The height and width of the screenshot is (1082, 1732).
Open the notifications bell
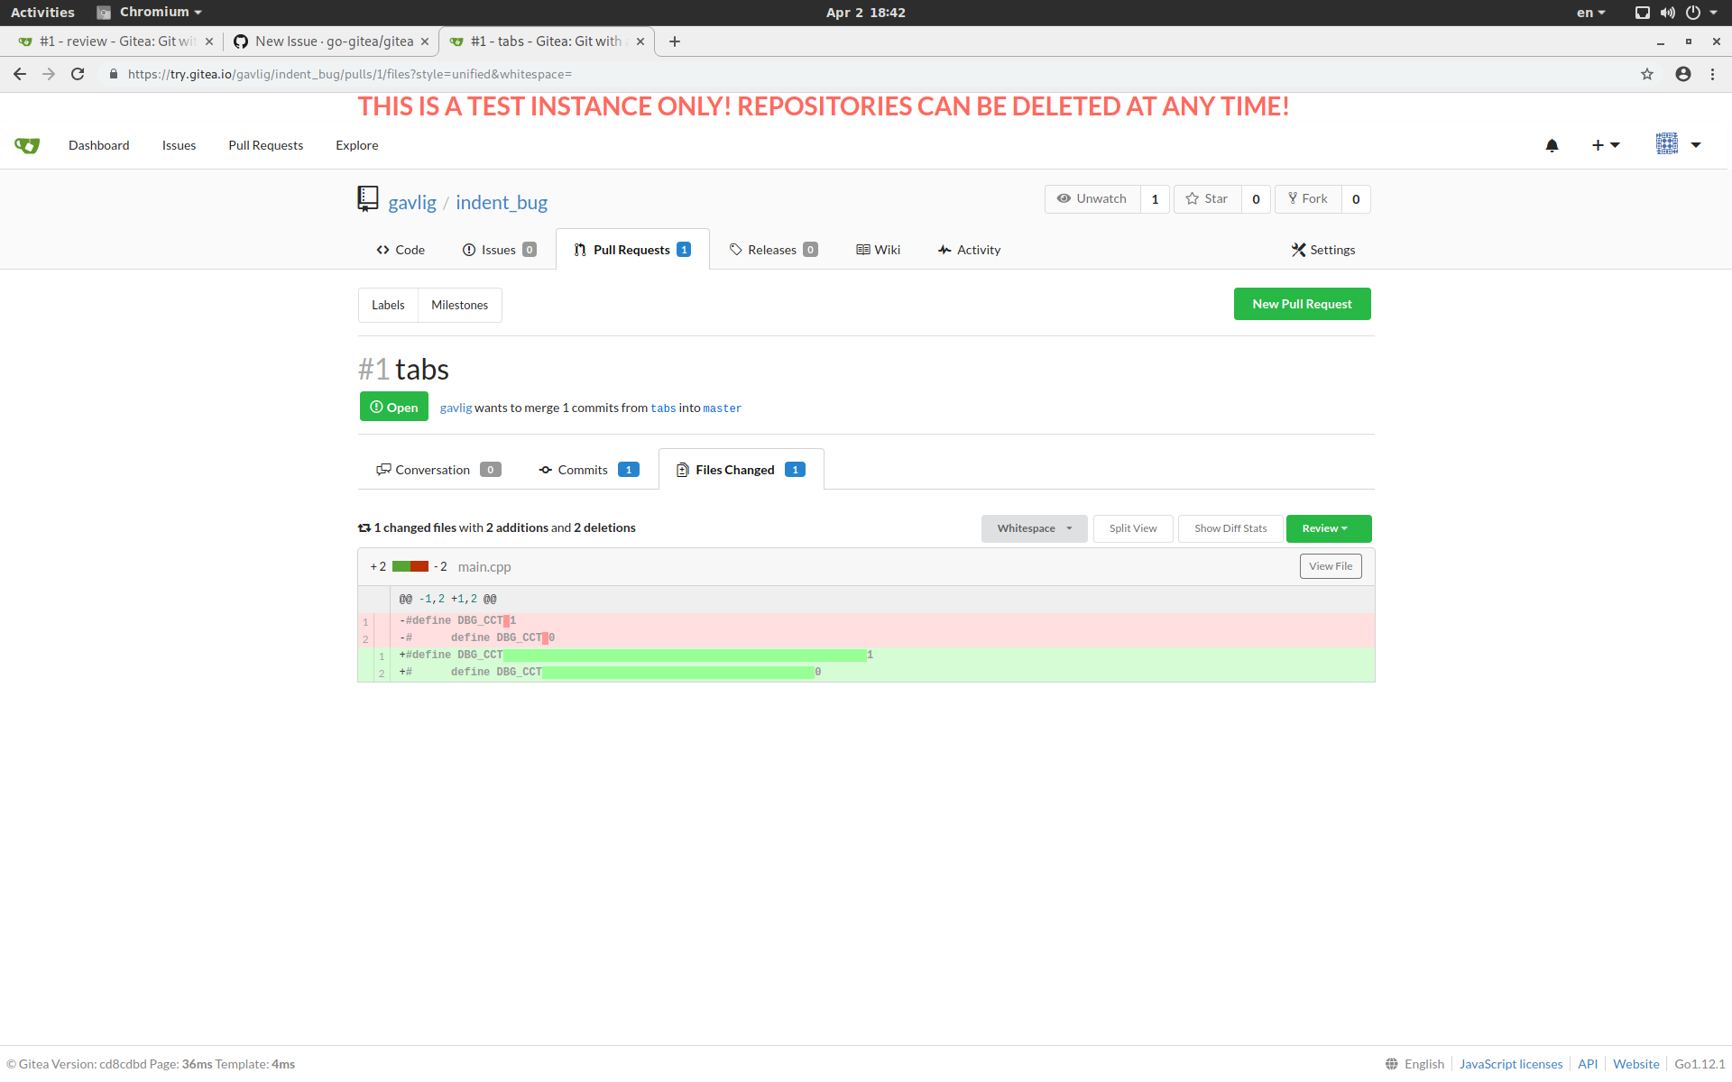click(1552, 145)
